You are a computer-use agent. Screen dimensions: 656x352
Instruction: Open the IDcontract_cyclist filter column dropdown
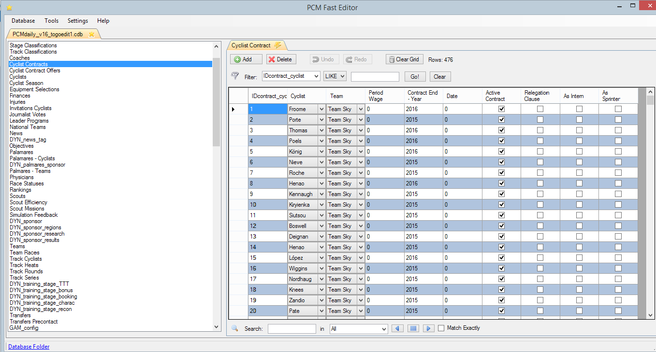click(316, 76)
